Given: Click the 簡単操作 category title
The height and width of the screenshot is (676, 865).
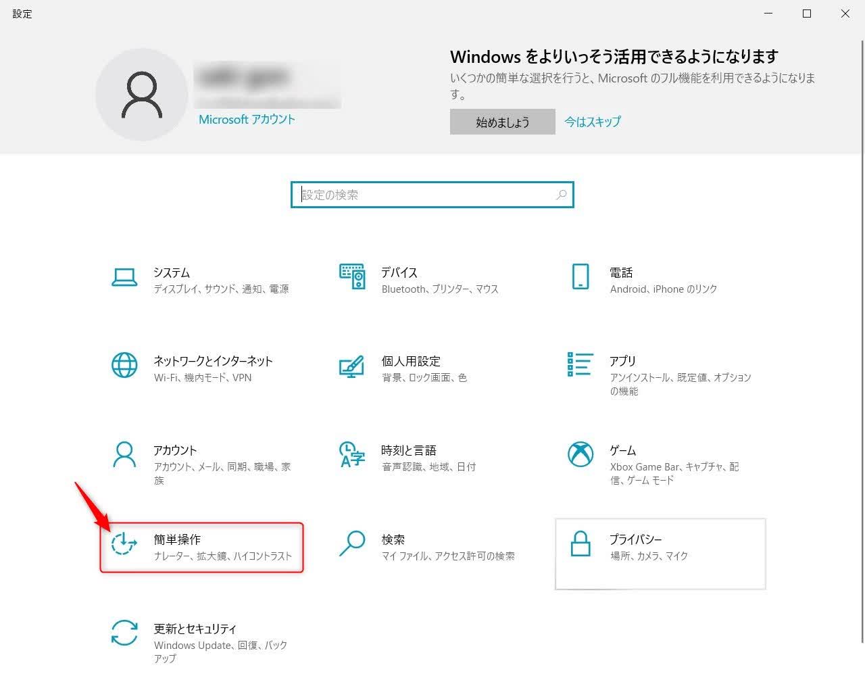Looking at the screenshot, I should click(x=177, y=539).
